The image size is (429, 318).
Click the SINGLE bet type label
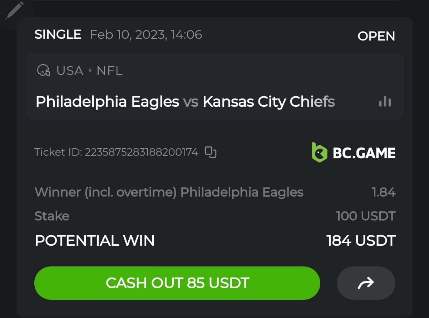coord(58,35)
